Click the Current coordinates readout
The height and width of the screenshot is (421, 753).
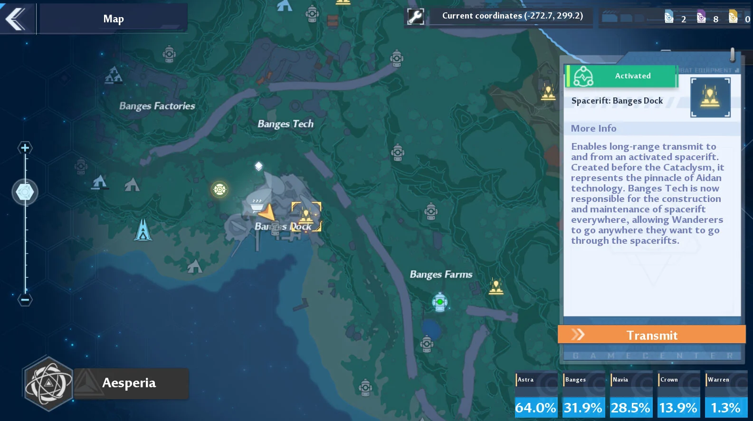512,16
